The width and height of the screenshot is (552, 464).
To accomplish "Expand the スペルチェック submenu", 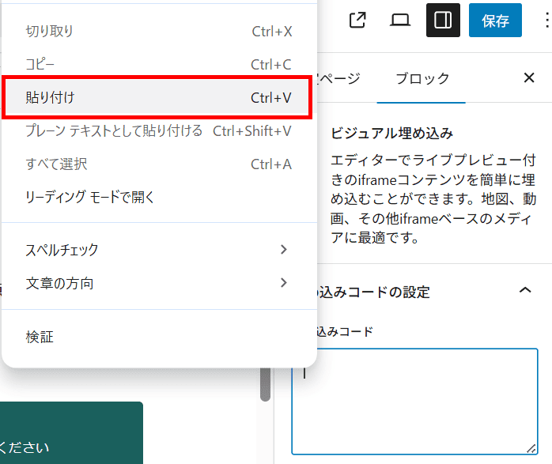I will click(x=158, y=250).
